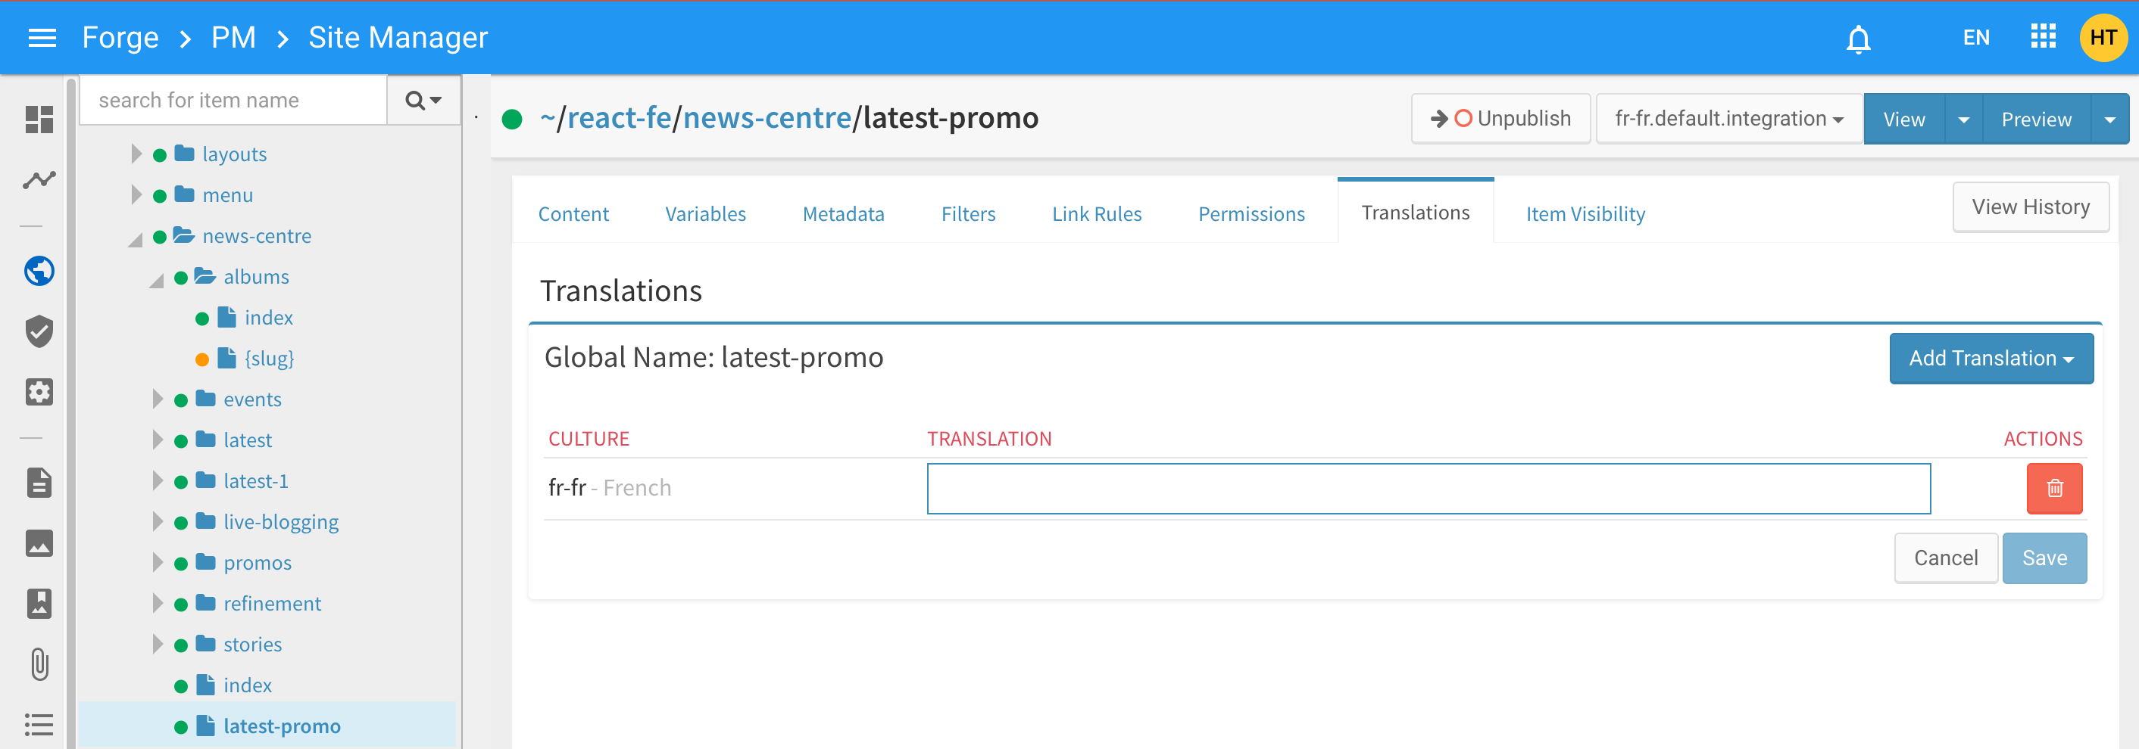Switch to the Variables tab
2139x749 pixels.
pyautogui.click(x=705, y=214)
